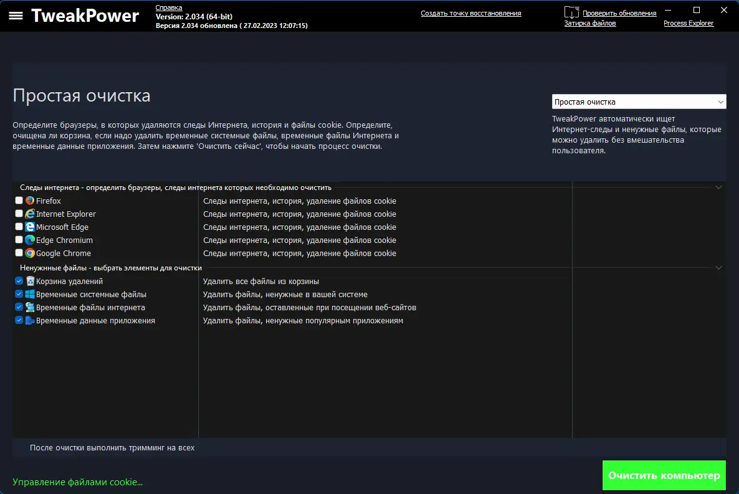The width and height of the screenshot is (739, 494).
Task: Uncheck Временные файлы интернета checkbox
Action: (x=19, y=307)
